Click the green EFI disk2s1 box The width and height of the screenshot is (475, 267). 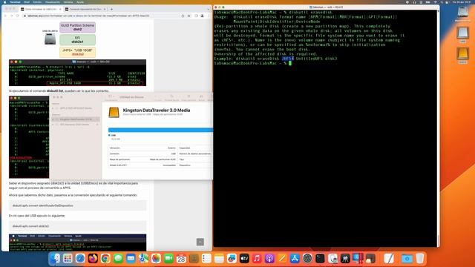tap(77, 39)
